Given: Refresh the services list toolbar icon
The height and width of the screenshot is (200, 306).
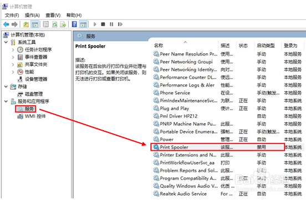Looking at the screenshot, I should 55,24.
